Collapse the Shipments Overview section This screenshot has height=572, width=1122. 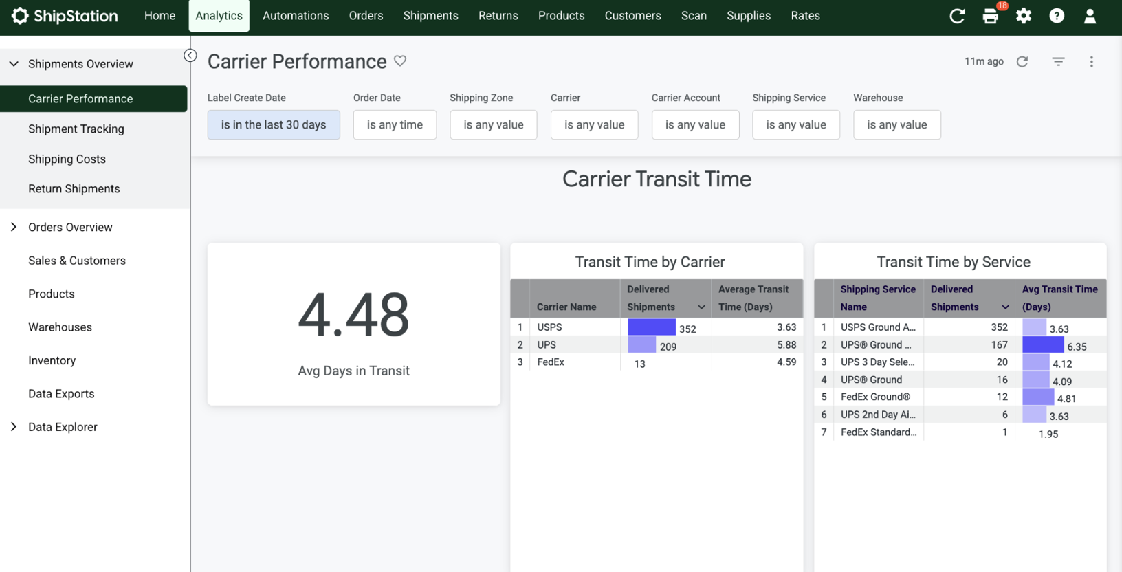[x=14, y=64]
